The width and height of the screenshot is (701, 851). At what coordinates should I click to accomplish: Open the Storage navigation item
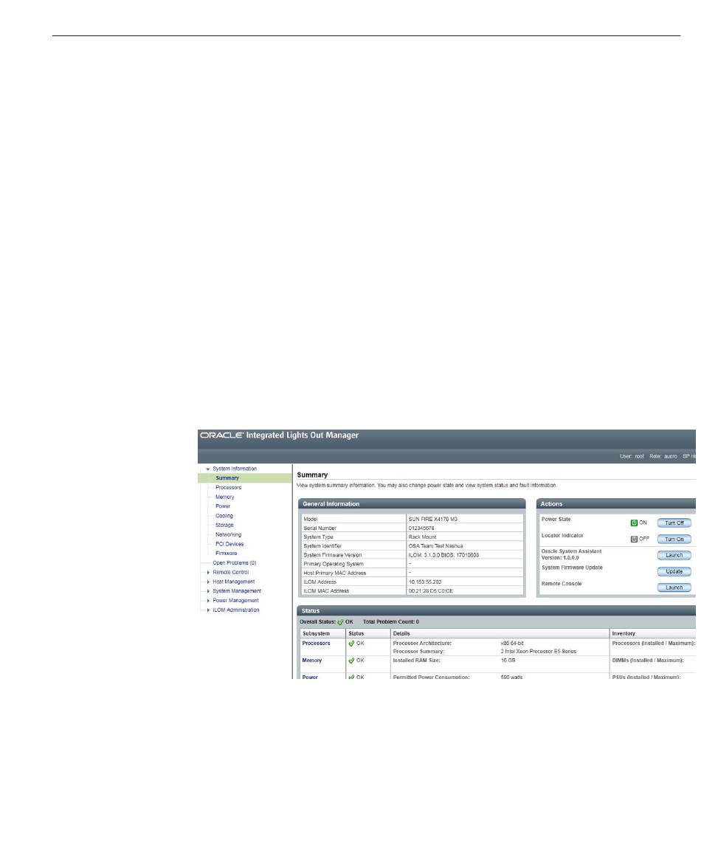(x=224, y=526)
